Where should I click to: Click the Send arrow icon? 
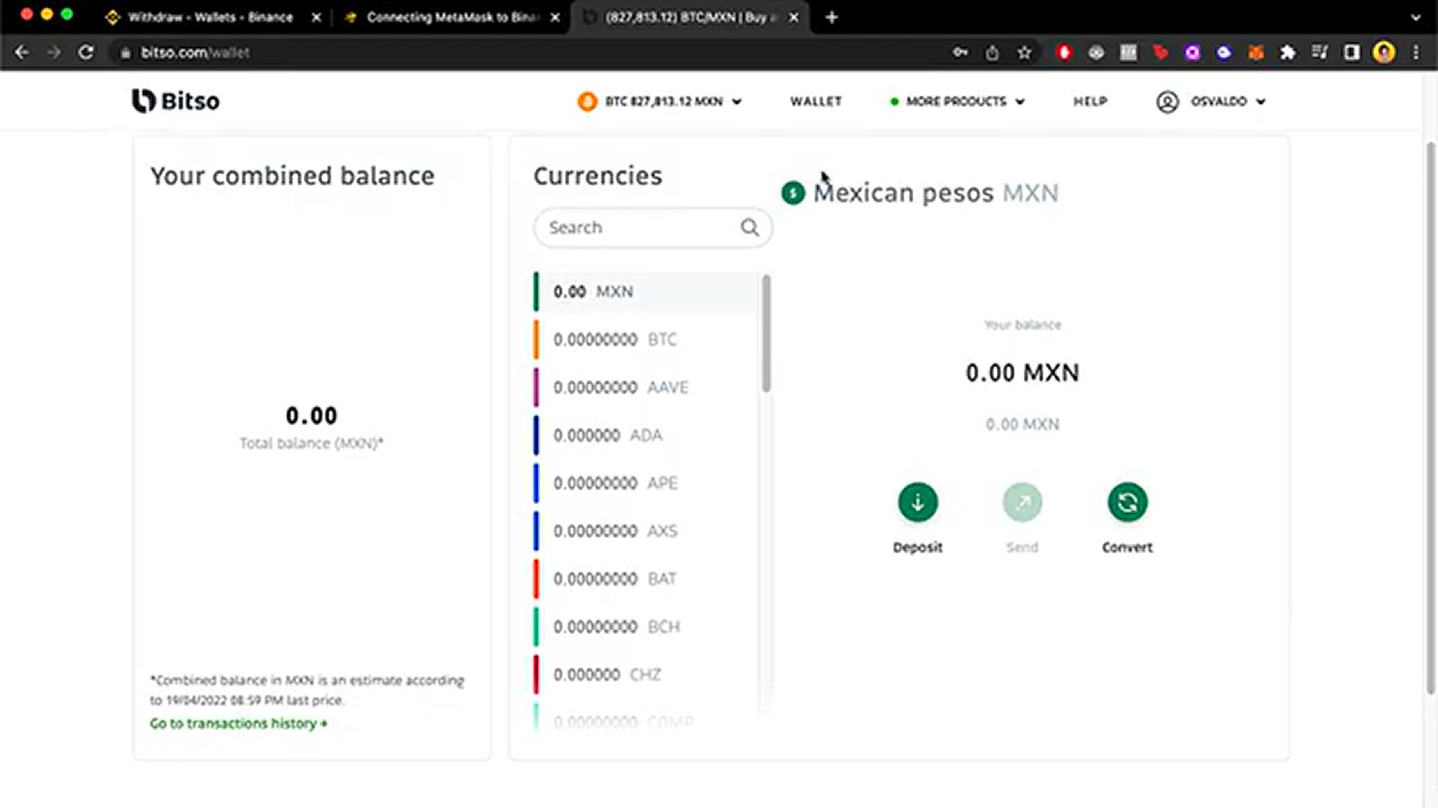click(x=1022, y=502)
